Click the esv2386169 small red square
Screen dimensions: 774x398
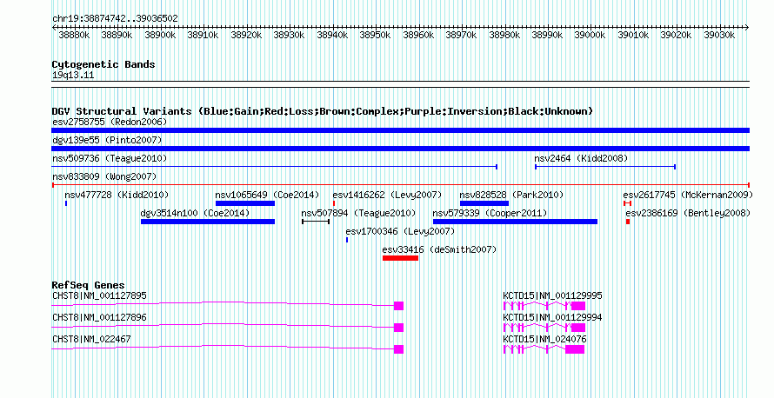click(x=628, y=222)
